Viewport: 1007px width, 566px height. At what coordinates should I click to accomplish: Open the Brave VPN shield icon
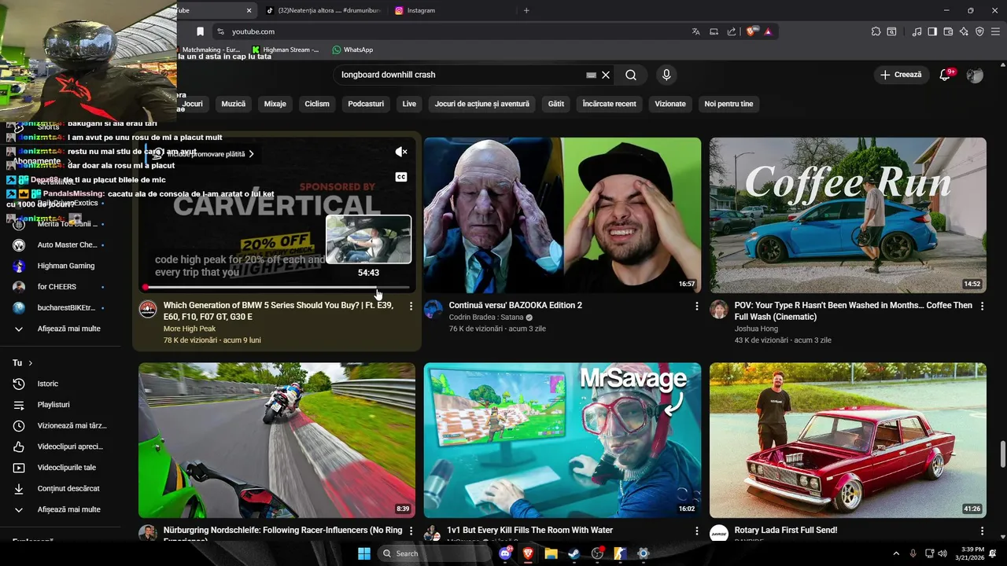tap(979, 31)
